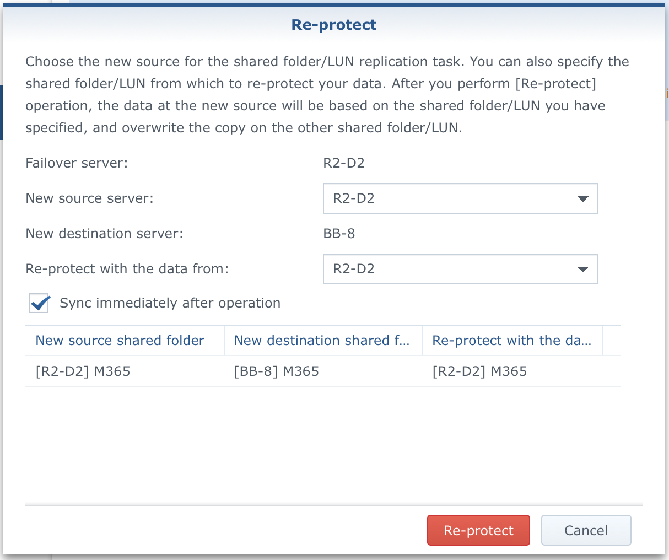The width and height of the screenshot is (669, 560).
Task: Click the New destination server value BB-8
Action: (x=339, y=234)
